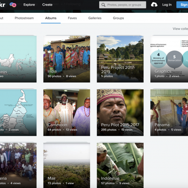Click the '5 photos' text on Peru Project
Image resolution: width=188 pixels, height=188 pixels.
tap(107, 76)
